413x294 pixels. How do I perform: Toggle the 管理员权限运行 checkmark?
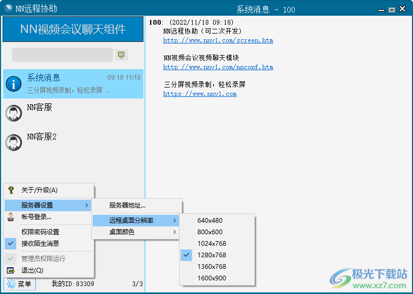[10, 259]
